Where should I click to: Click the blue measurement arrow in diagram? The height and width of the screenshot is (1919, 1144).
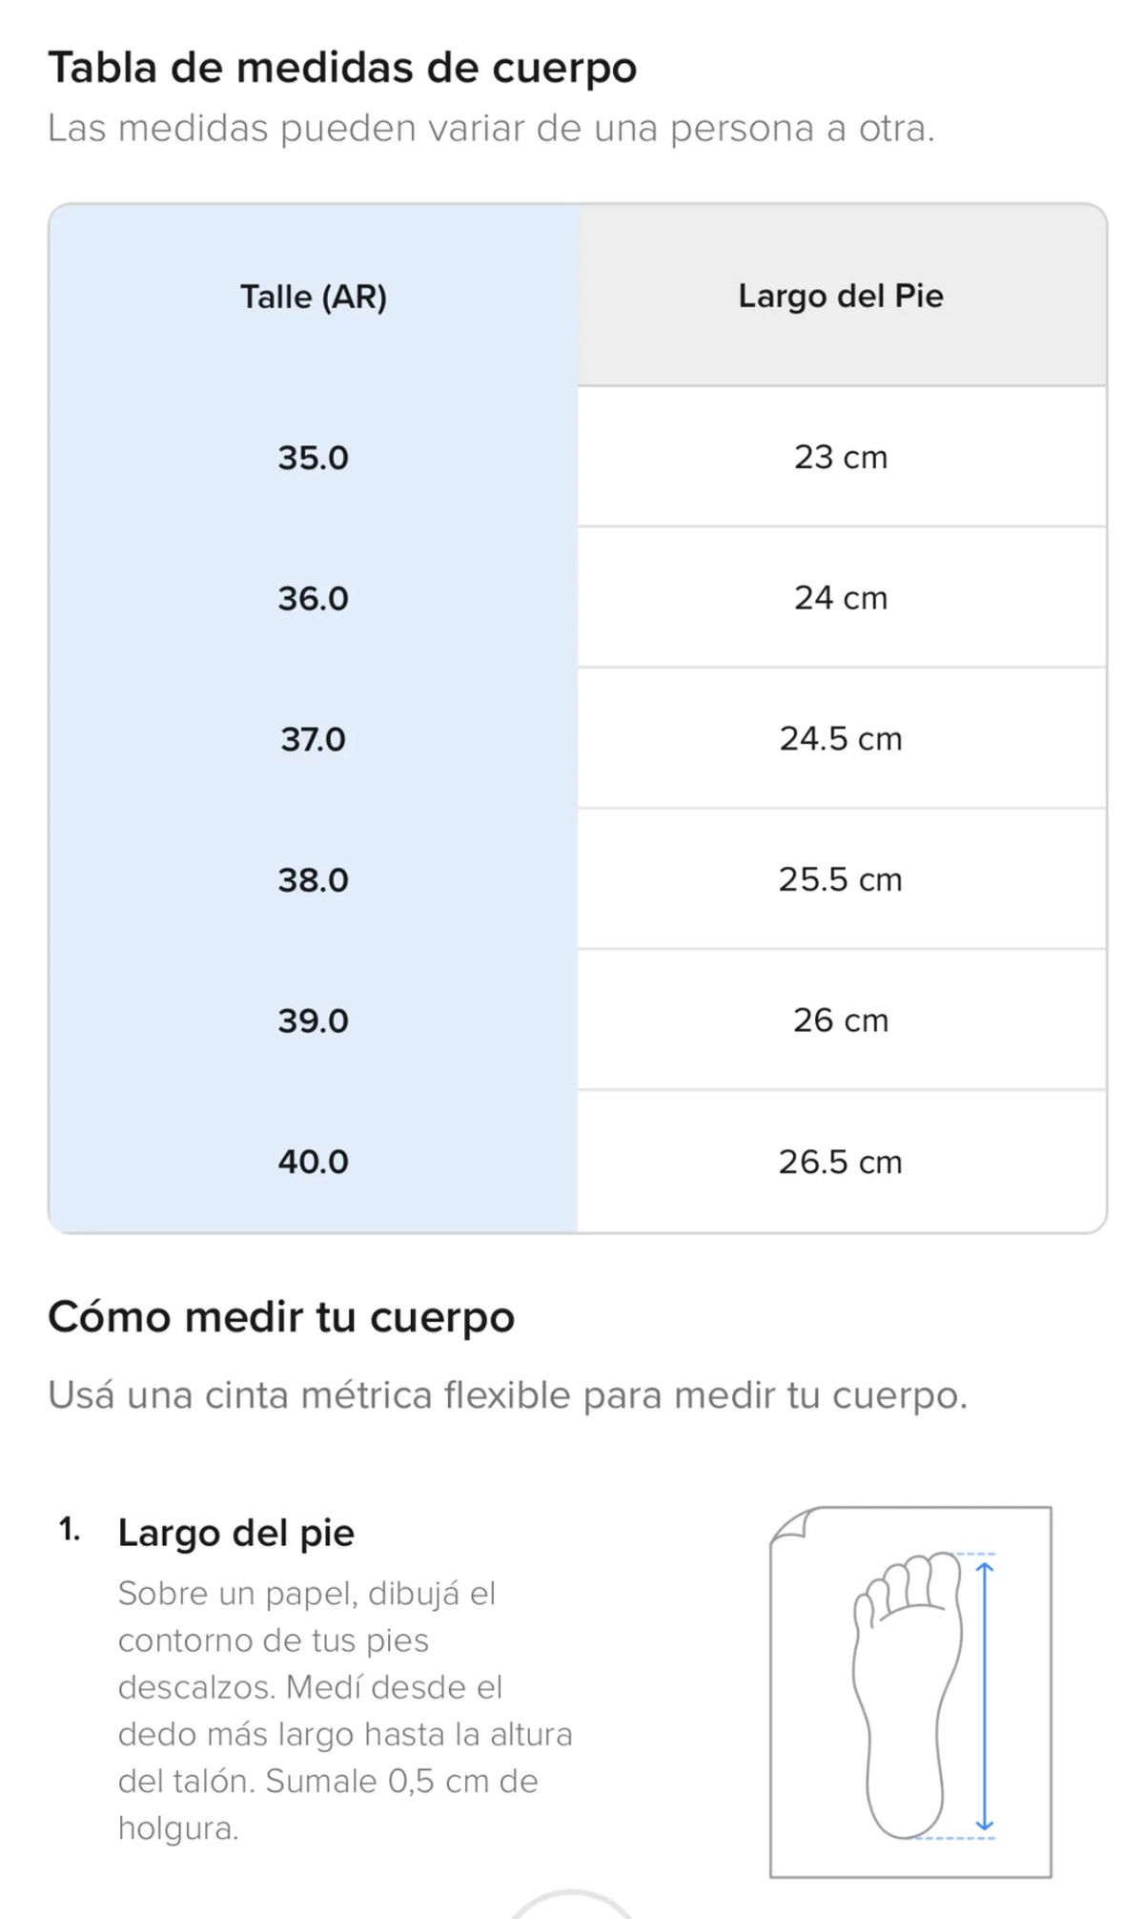[x=986, y=1696]
